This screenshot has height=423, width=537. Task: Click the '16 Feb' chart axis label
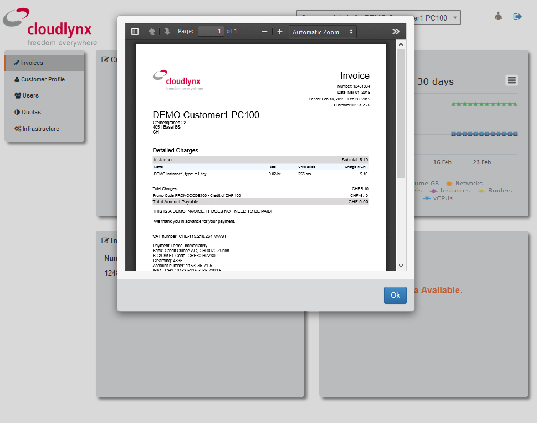(442, 162)
